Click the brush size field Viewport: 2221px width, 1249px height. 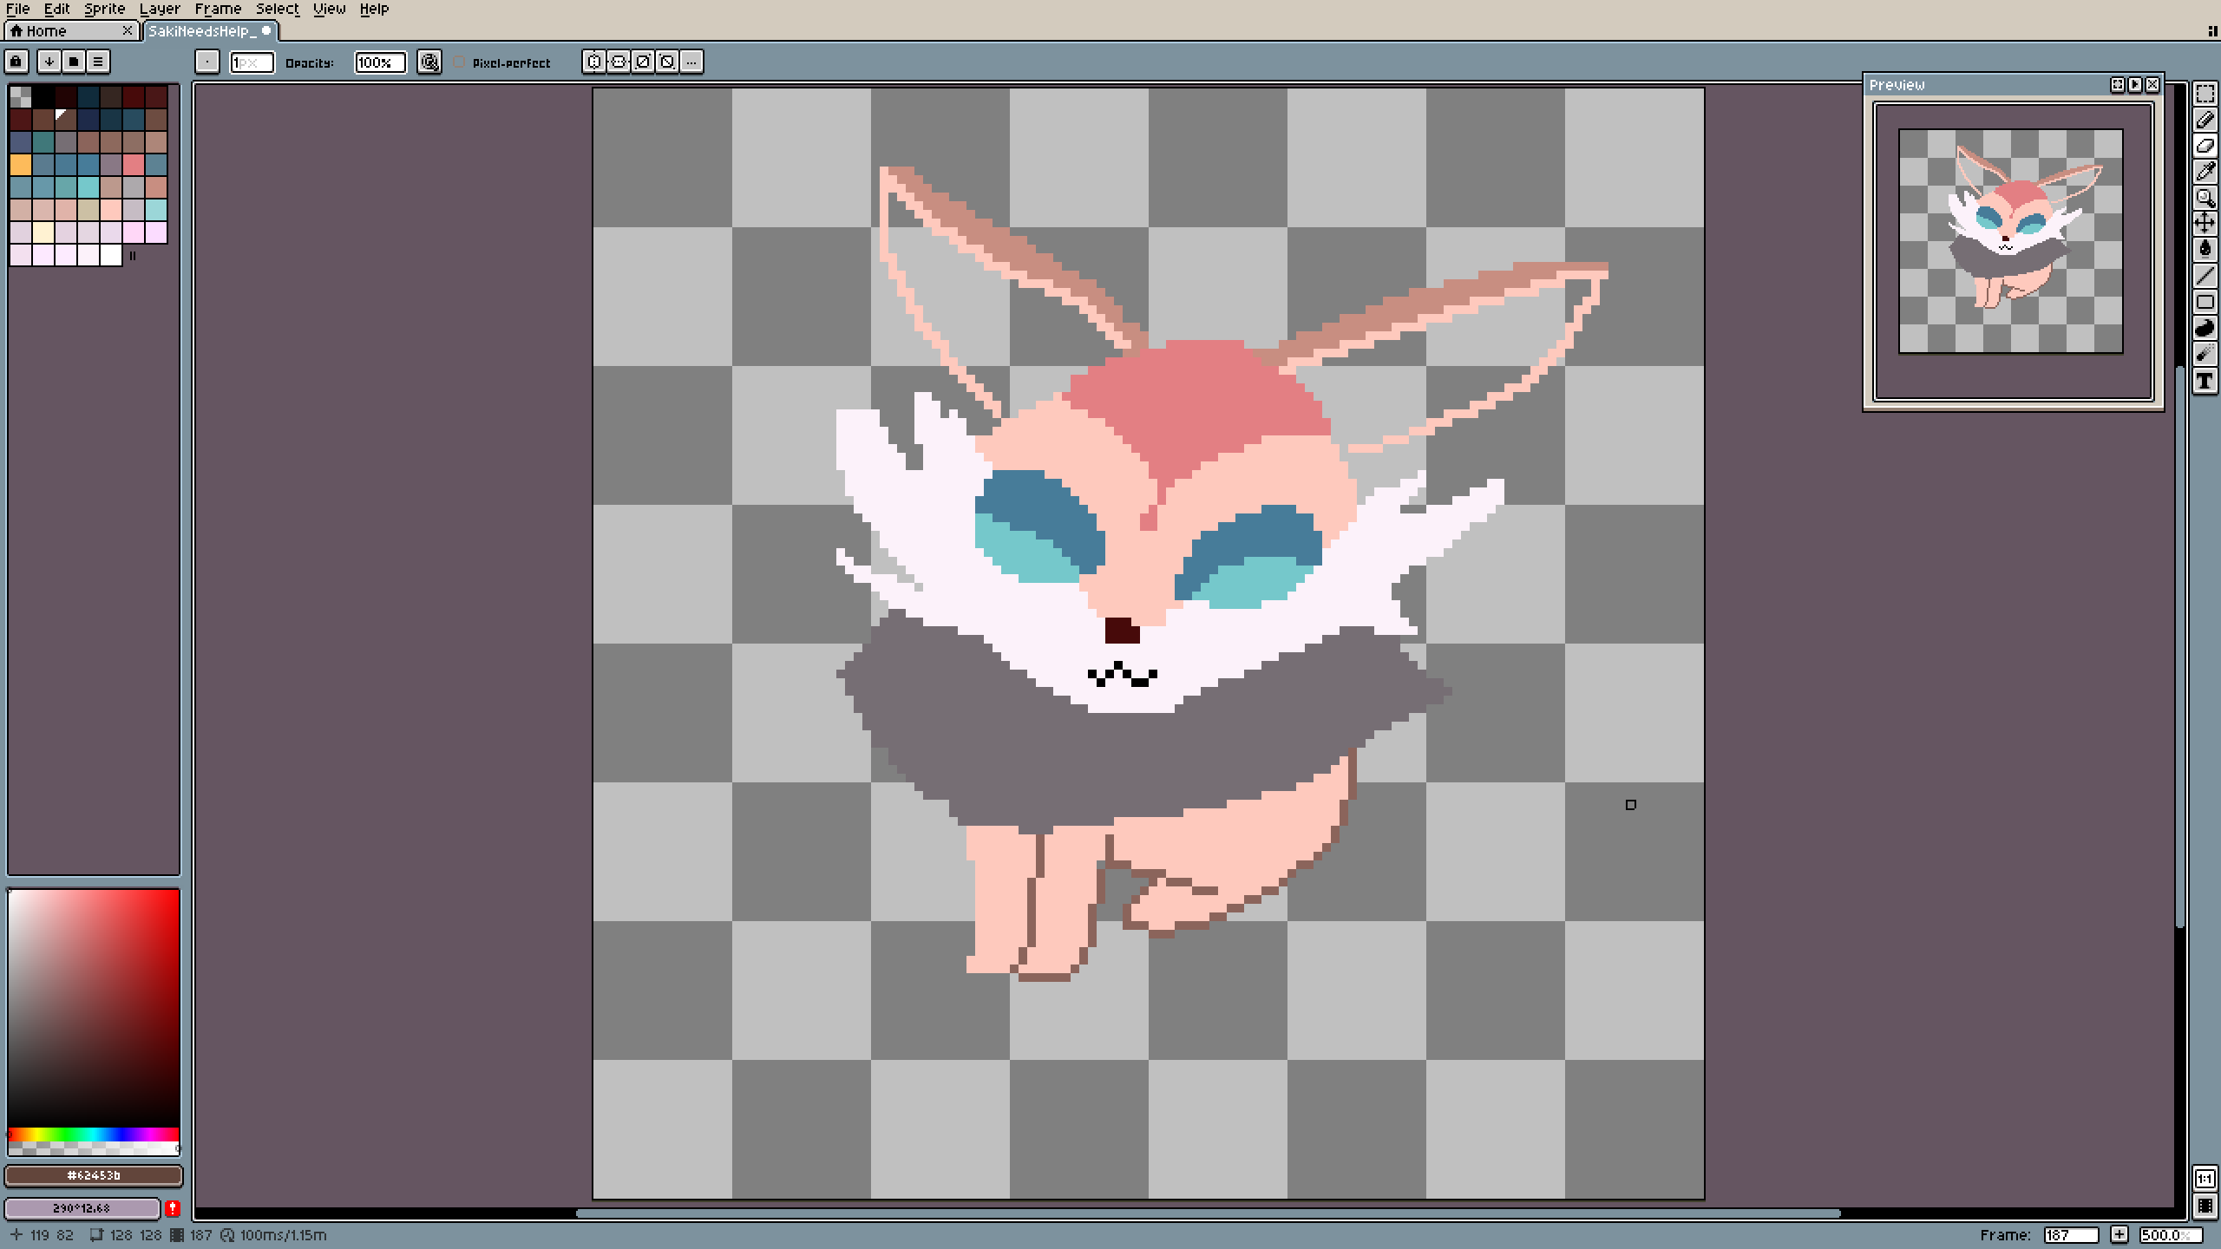[x=252, y=62]
